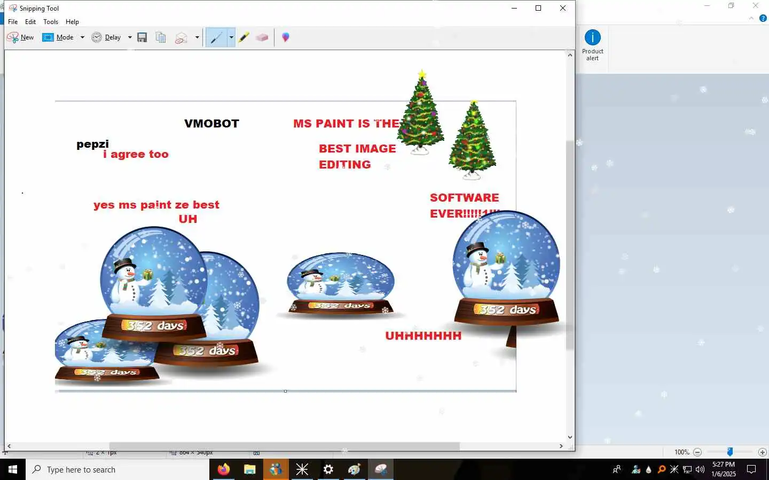Viewport: 769px width, 480px height.
Task: Open the snowflake app on the taskbar
Action: point(302,469)
